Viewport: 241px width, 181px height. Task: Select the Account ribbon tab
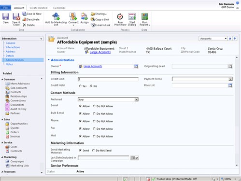(19, 8)
